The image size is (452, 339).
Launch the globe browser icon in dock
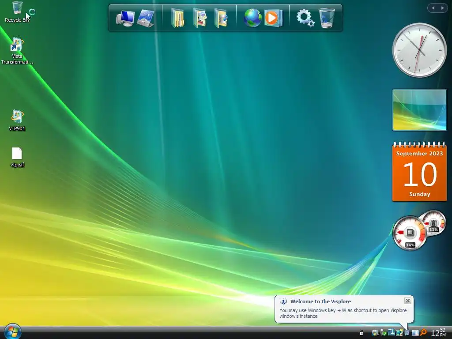(x=252, y=18)
